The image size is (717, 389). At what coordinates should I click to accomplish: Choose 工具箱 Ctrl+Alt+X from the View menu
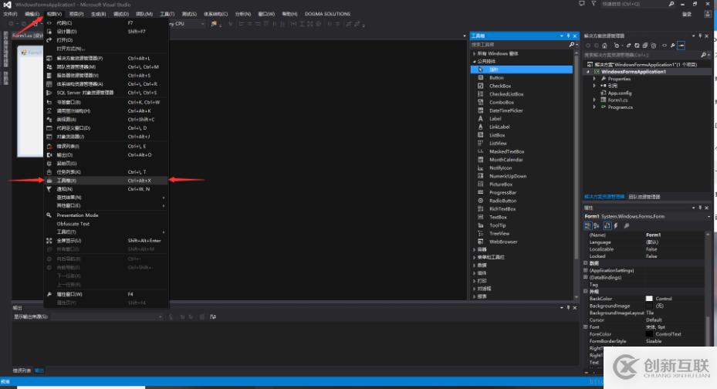[106, 181]
